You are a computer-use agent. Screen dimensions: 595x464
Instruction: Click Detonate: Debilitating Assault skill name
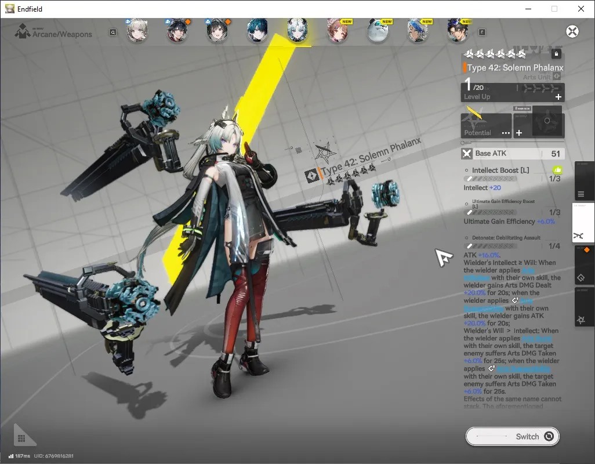click(506, 238)
